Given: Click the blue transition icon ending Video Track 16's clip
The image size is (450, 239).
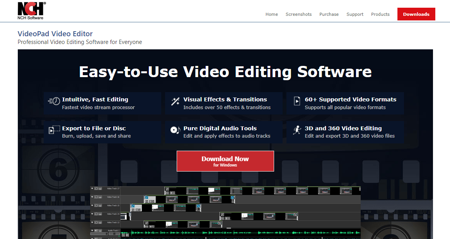Looking at the screenshot, I should coord(232,197).
